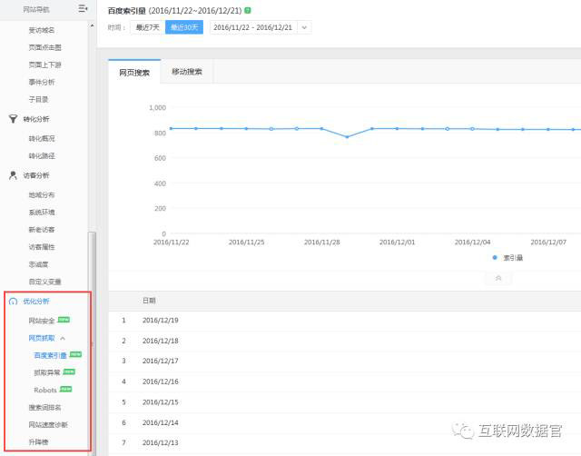This screenshot has width=581, height=456.
Task: Select the 最近30天 time range
Action: click(184, 27)
